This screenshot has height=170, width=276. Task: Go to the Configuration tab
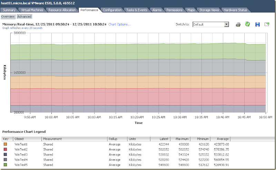tap(112, 10)
